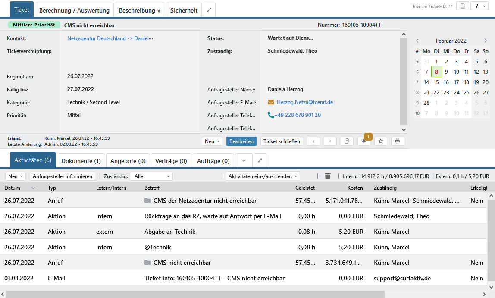The height and width of the screenshot is (298, 495).
Task: Go to previous ticket arrow
Action: [313, 141]
